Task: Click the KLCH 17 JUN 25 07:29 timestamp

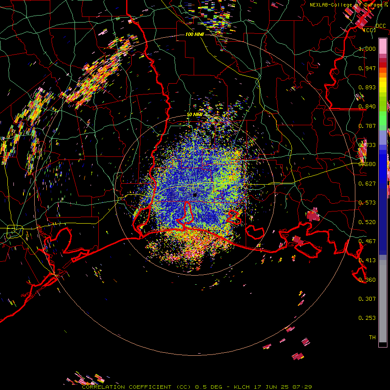Action: [273, 387]
